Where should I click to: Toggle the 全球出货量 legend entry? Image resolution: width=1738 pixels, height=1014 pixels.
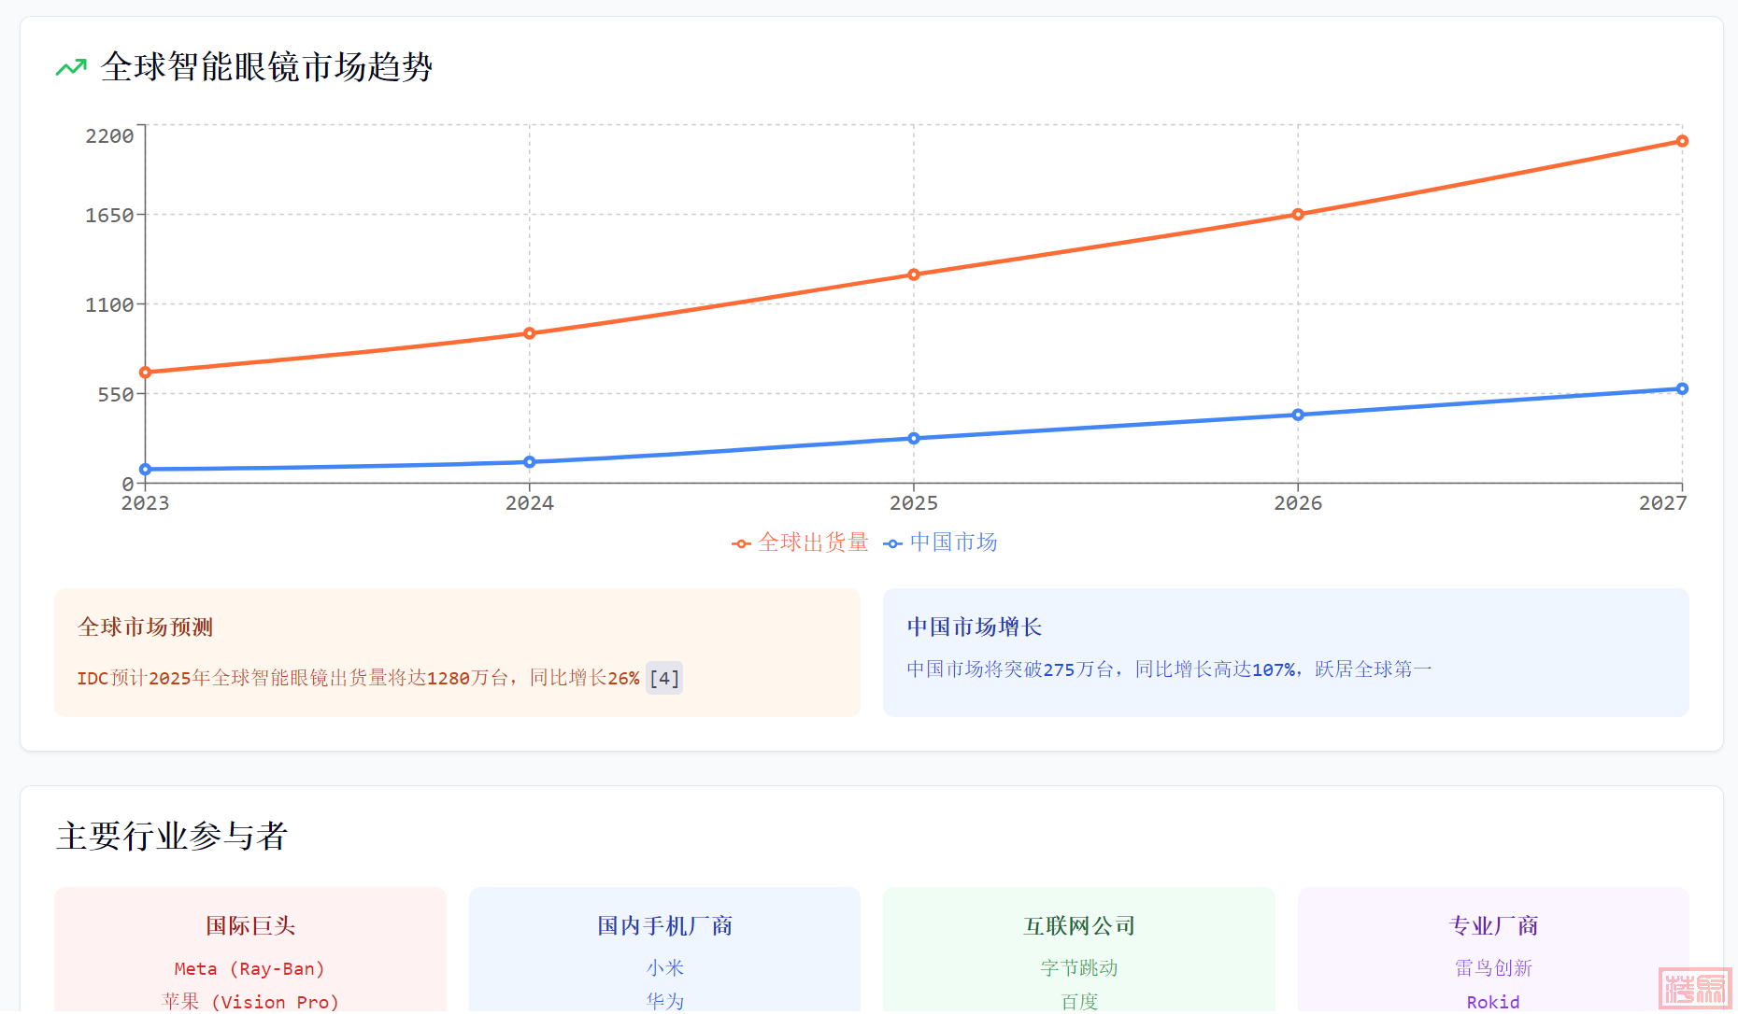801,542
